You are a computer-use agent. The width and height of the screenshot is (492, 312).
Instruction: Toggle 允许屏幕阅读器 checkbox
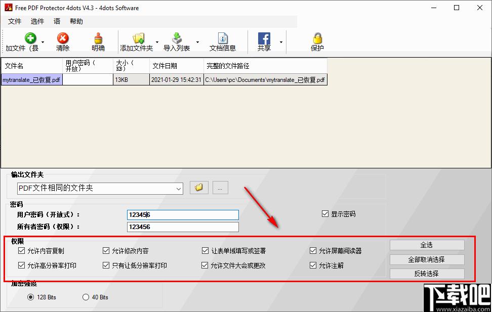(x=313, y=250)
